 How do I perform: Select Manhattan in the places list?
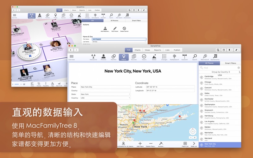[220, 134]
